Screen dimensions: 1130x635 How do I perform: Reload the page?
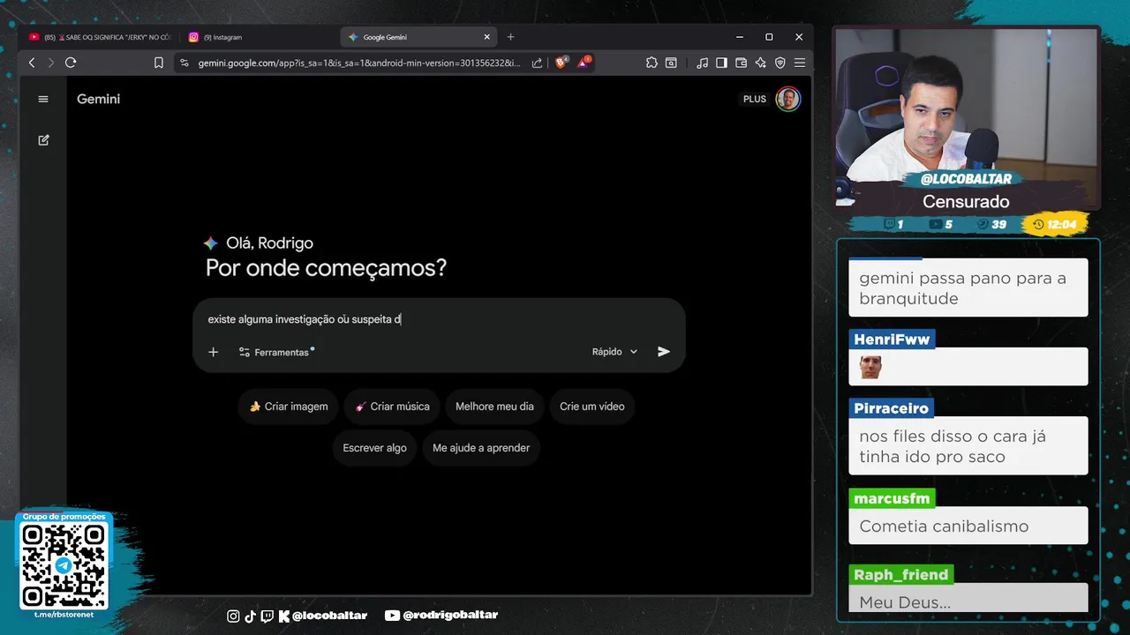point(71,63)
